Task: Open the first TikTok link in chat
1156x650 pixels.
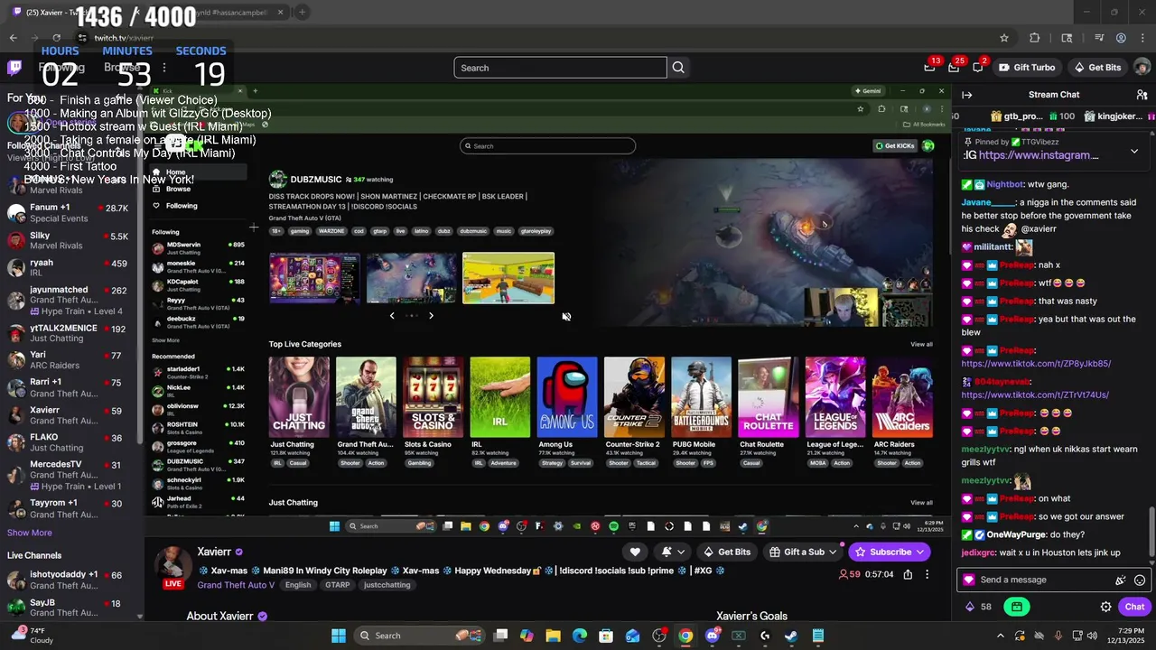Action: click(x=1036, y=364)
